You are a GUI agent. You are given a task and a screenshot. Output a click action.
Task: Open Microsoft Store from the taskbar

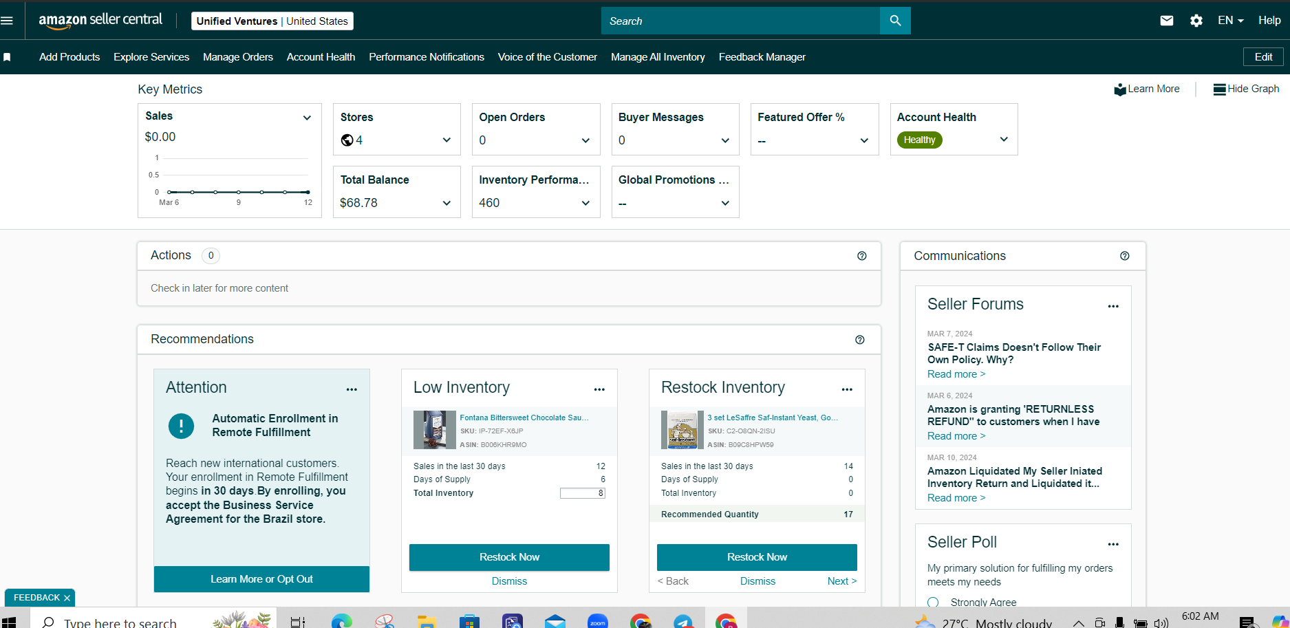pos(470,621)
